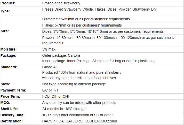Click the "MOQ:" label cell
184x125 pixels.
pyautogui.click(x=5, y=103)
